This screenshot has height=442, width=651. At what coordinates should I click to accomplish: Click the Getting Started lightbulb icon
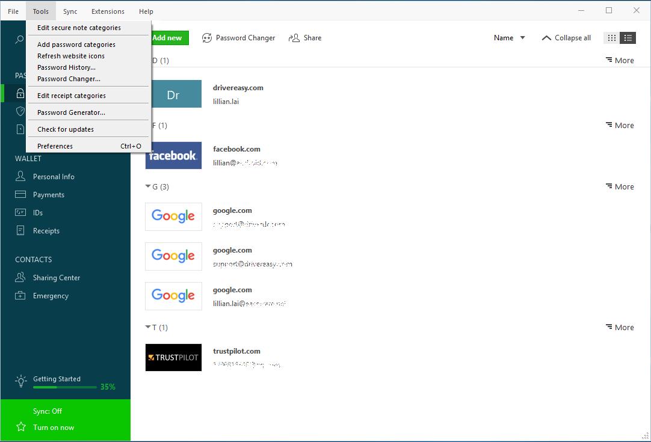[21, 381]
